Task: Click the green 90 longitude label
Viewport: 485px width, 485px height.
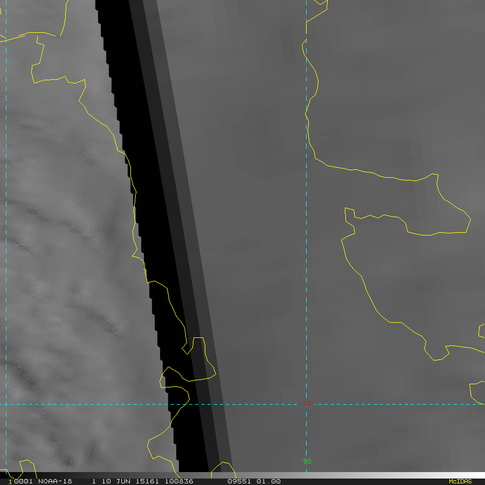Action: pos(307,461)
